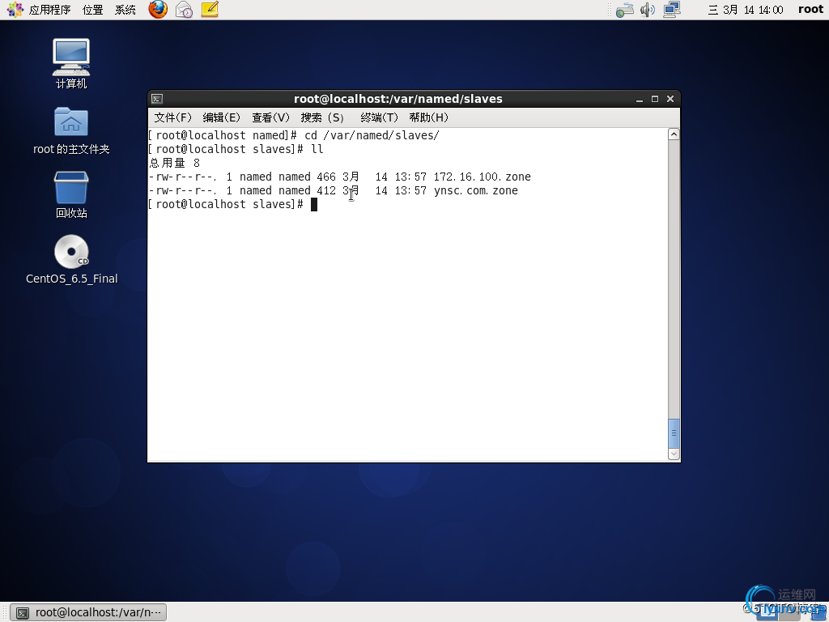Open the CentOS_6.5_Final disc icon

click(x=71, y=260)
